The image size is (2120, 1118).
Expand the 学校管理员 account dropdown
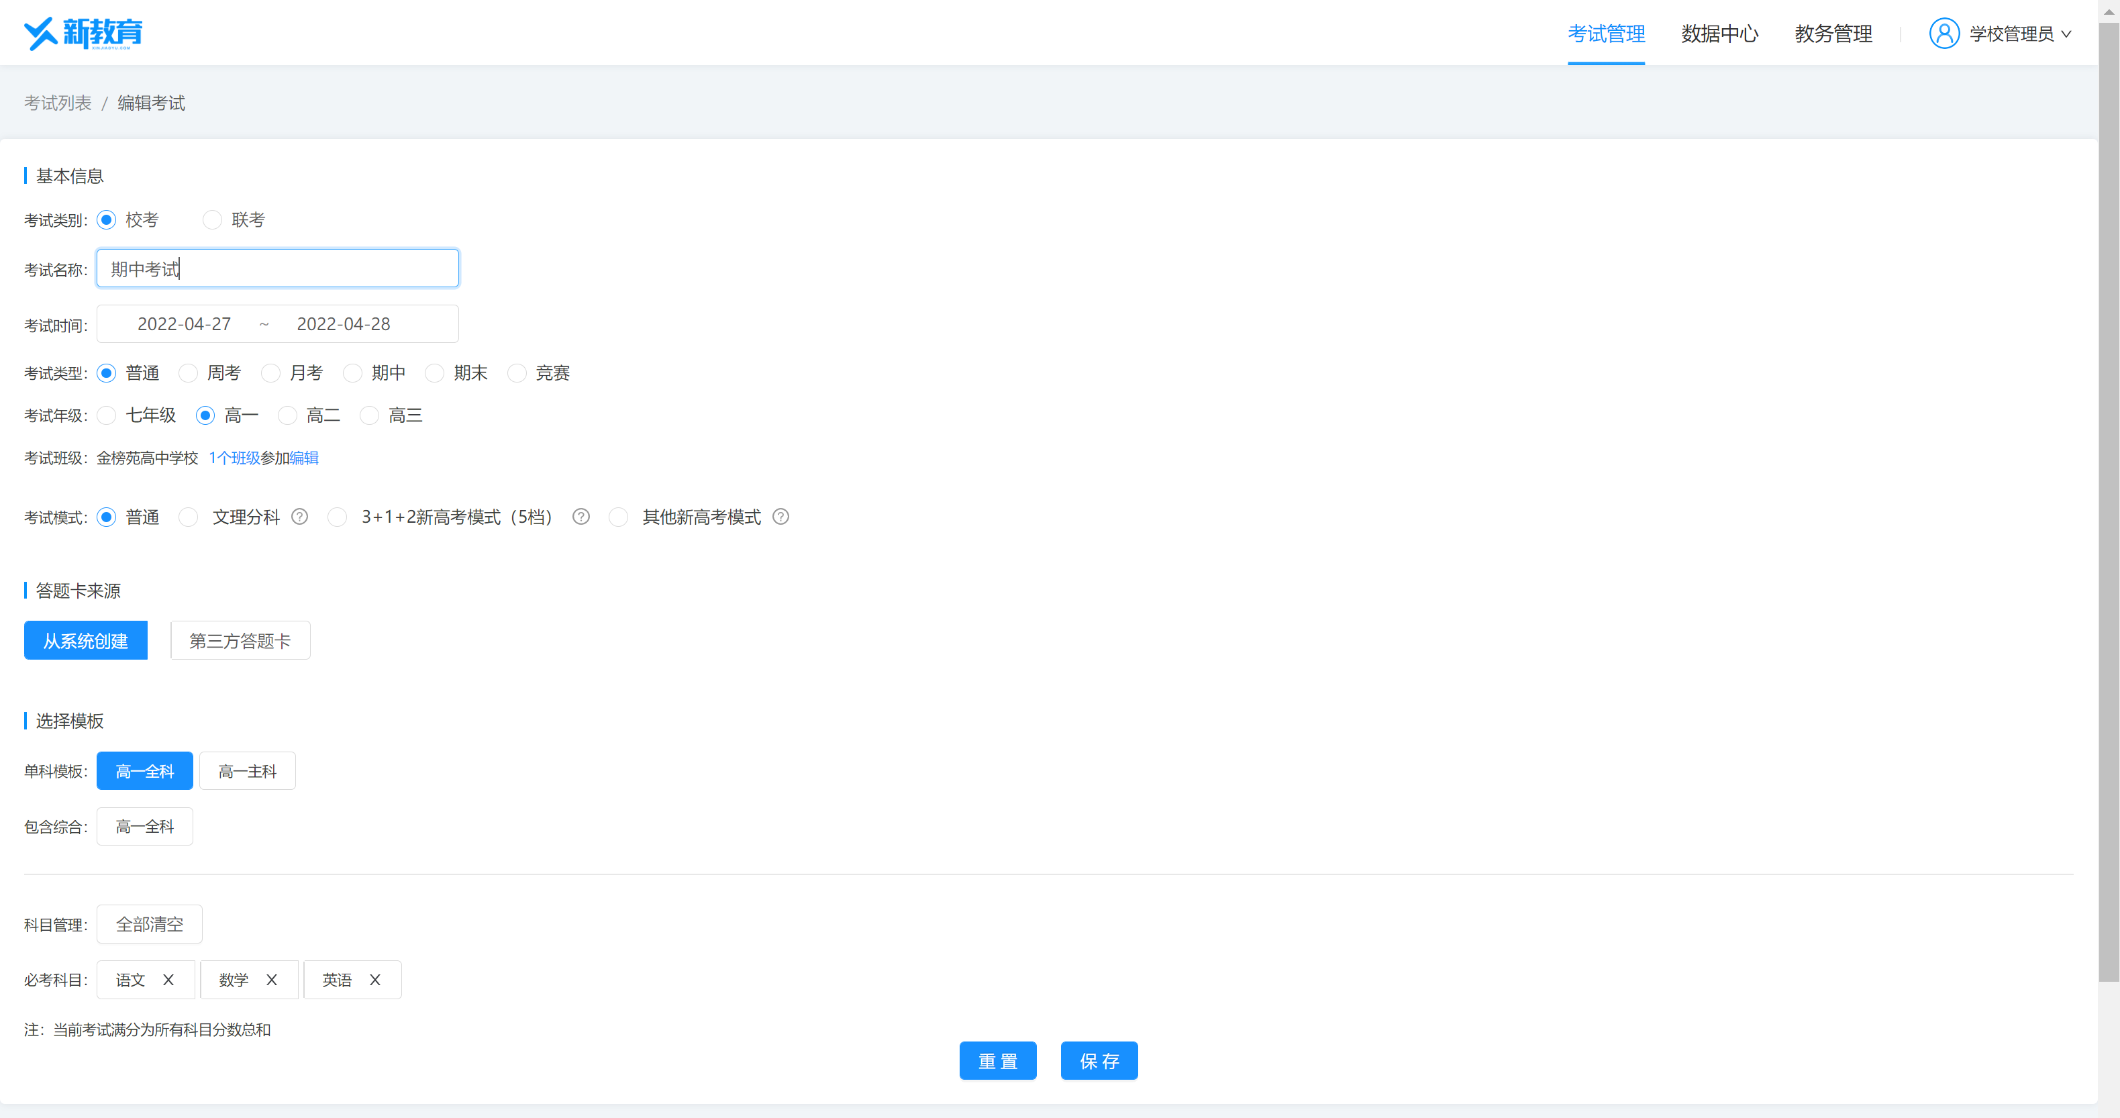[x=2066, y=34]
